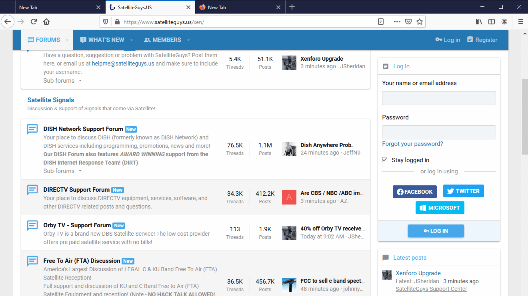Toggle reader view icon in address bar

[x=381, y=22]
